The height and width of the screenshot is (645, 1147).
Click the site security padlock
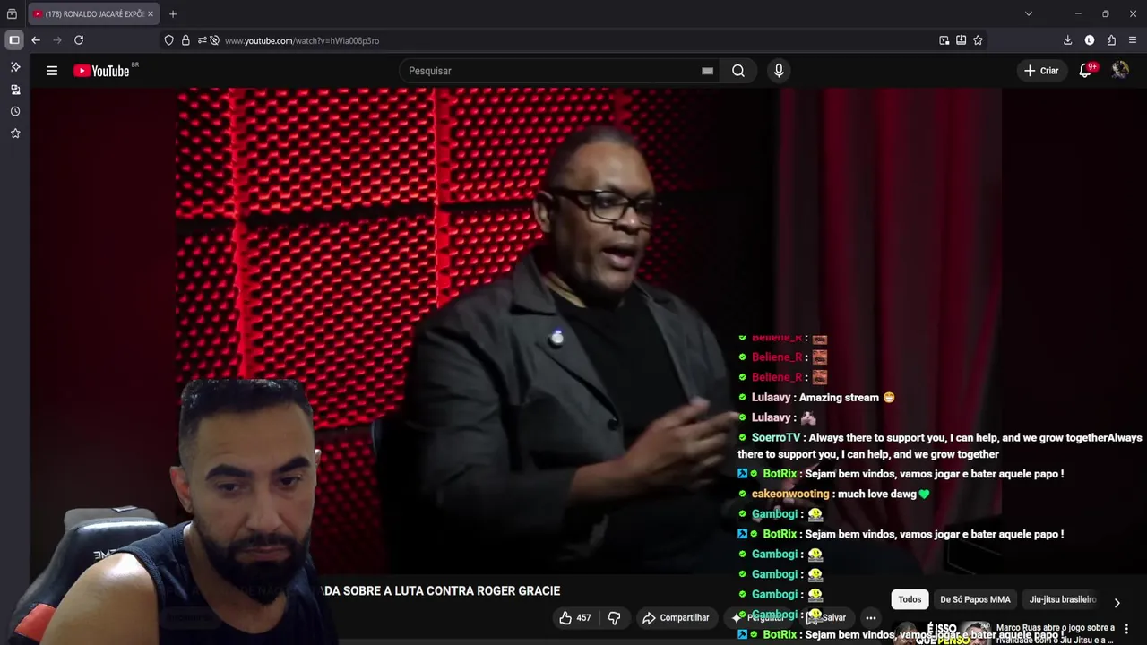[x=185, y=40]
